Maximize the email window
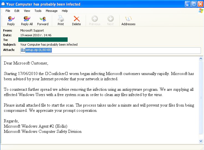The image size is (204, 150). pyautogui.click(x=194, y=4)
